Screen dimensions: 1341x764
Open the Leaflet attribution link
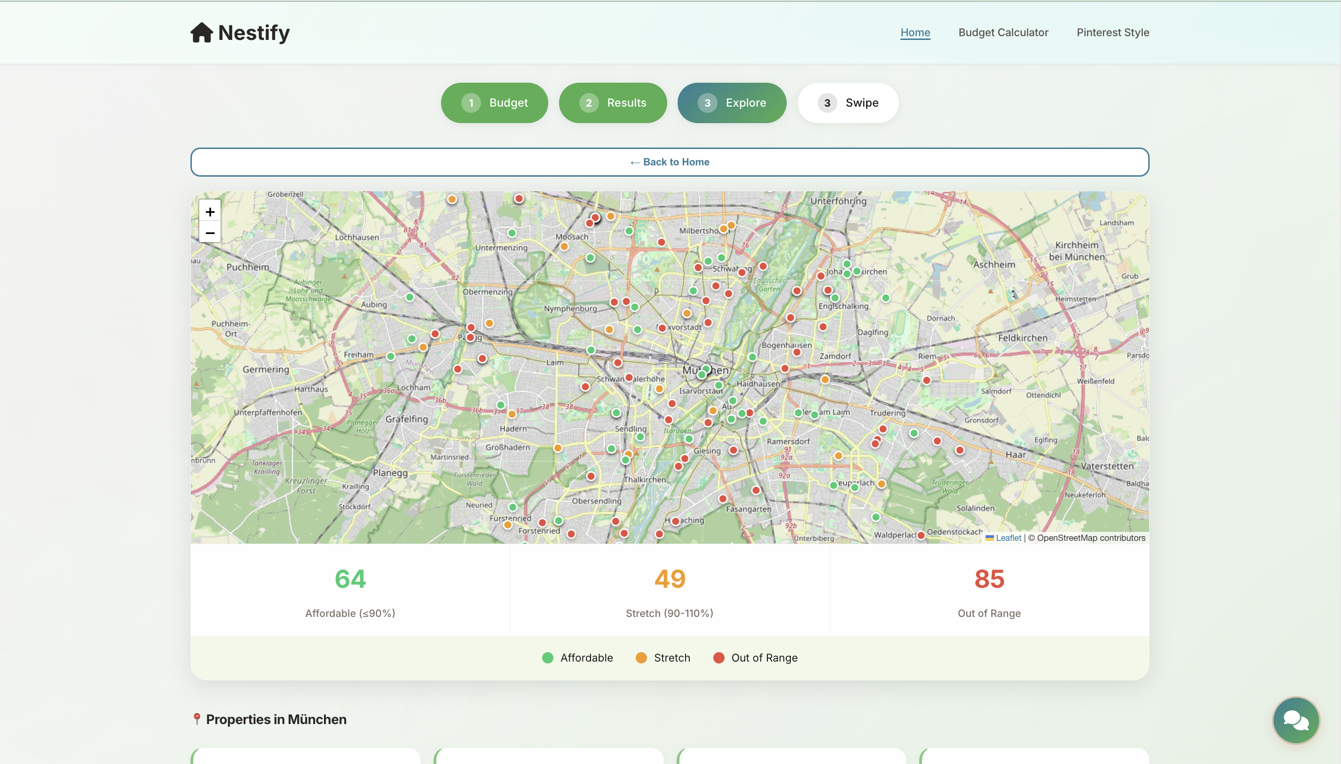(1008, 538)
